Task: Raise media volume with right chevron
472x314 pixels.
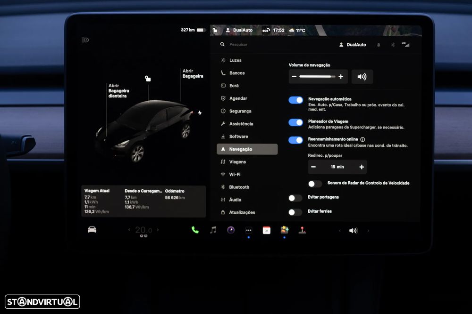Action: click(368, 231)
